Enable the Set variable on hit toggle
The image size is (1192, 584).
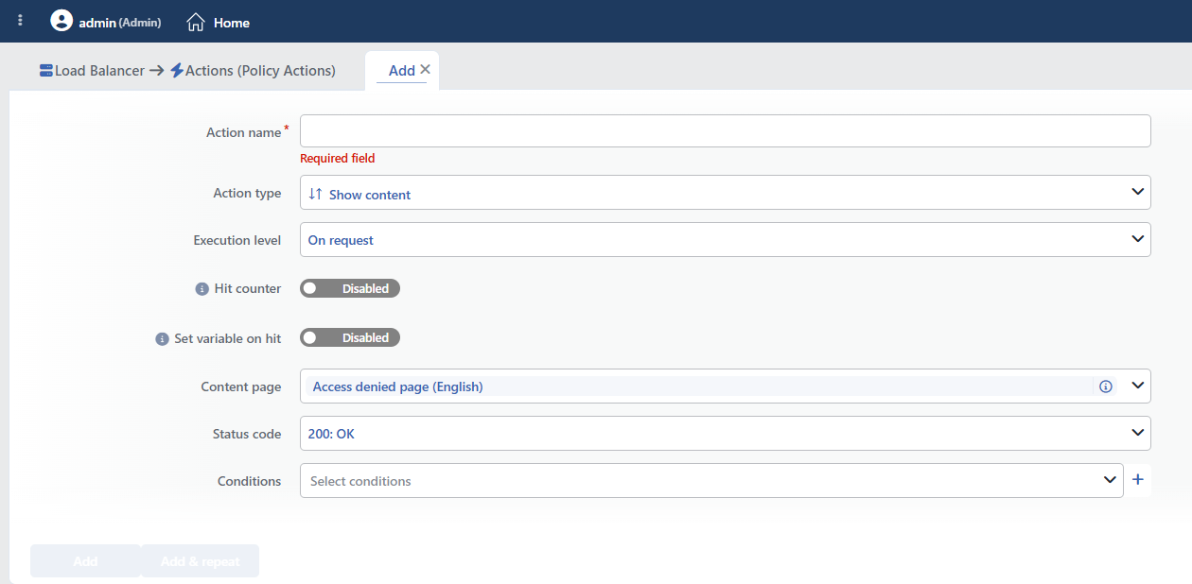[350, 337]
